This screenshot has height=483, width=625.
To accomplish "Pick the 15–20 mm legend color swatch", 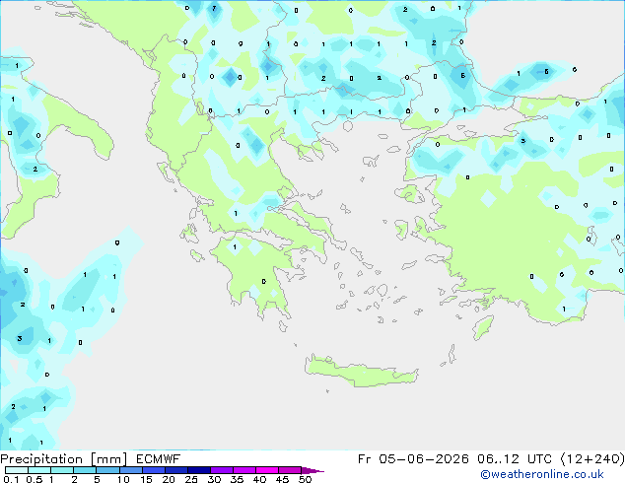I will click(154, 470).
